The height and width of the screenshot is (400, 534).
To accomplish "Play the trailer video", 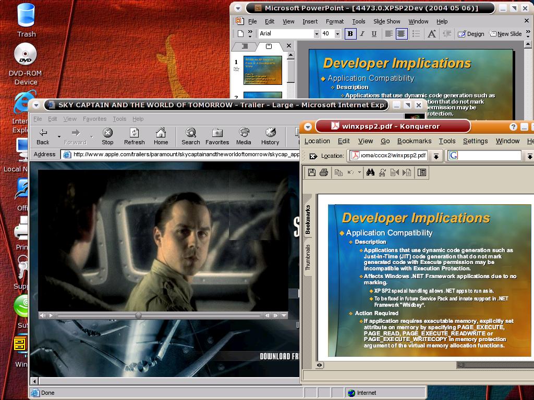I will [51, 315].
